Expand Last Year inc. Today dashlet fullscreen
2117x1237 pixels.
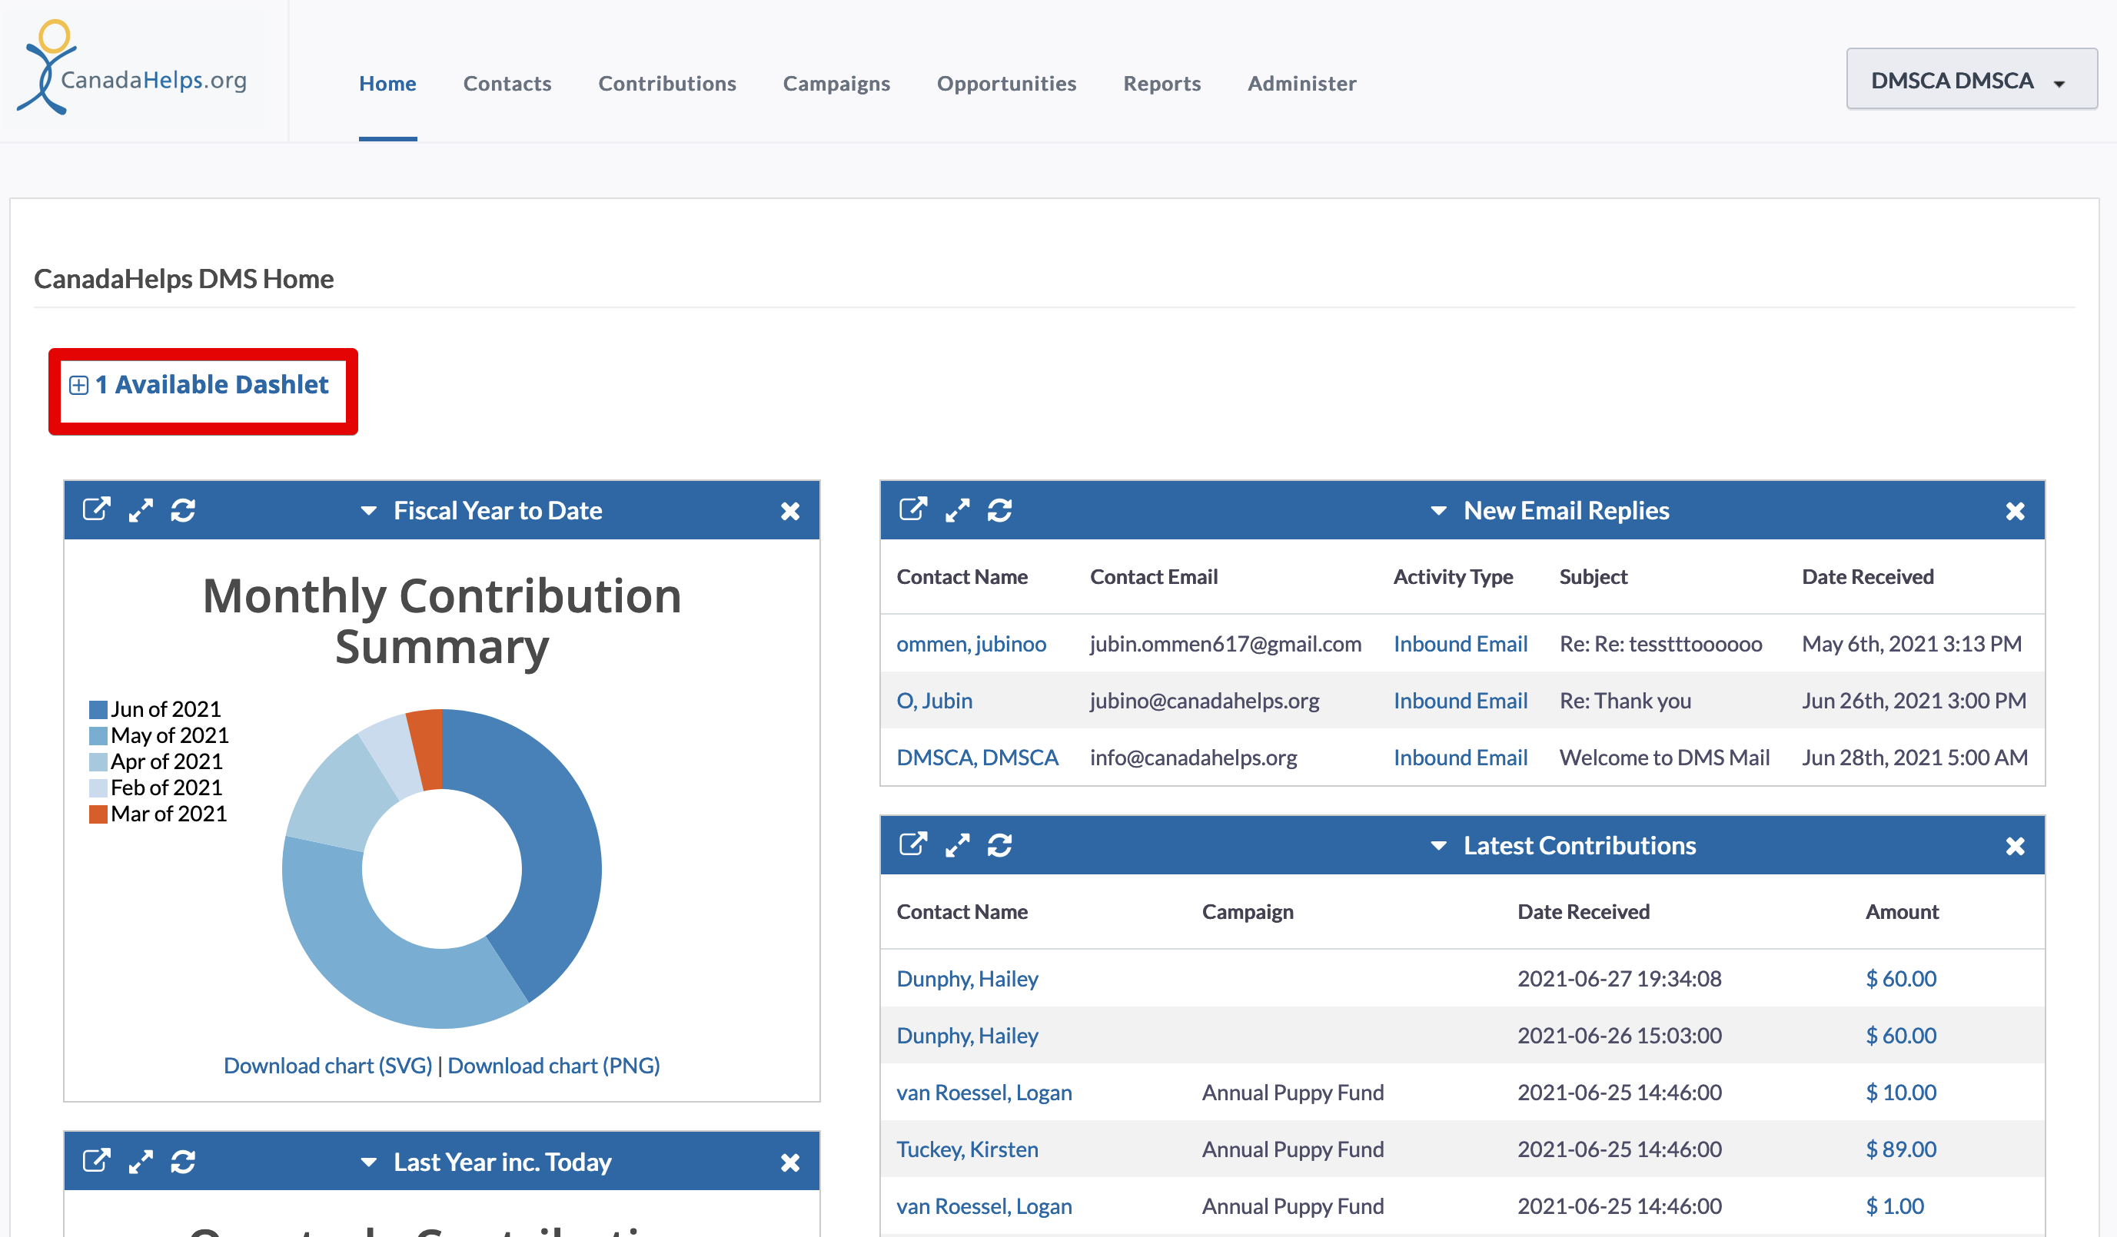pyautogui.click(x=141, y=1162)
